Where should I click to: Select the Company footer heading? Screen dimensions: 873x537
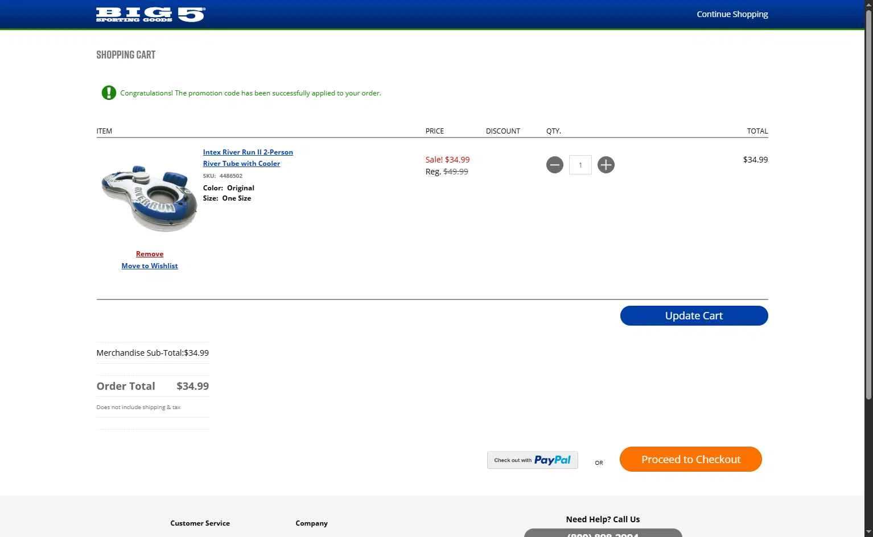pos(312,523)
